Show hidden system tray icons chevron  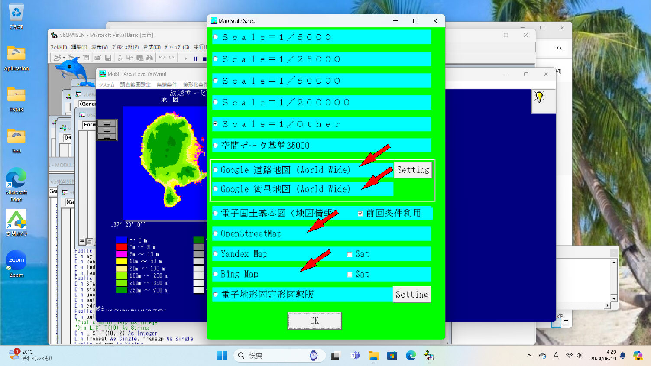(528, 356)
